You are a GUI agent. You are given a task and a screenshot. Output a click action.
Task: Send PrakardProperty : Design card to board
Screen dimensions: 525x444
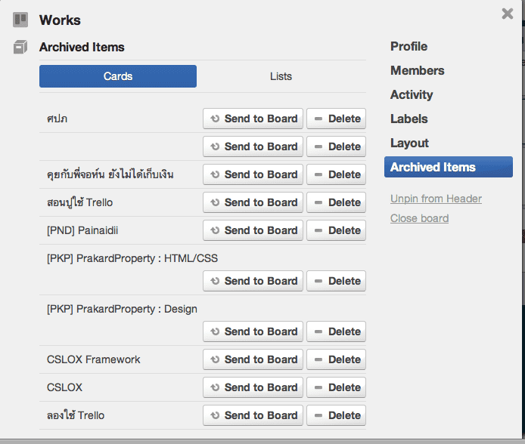tap(253, 331)
